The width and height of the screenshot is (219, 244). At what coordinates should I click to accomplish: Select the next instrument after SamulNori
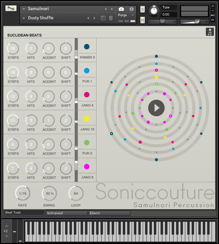(x=112, y=9)
